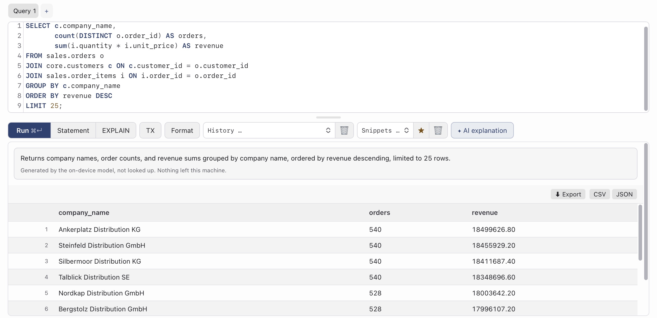
Task: Click revenue value 17996107.20
Action: pyautogui.click(x=494, y=309)
